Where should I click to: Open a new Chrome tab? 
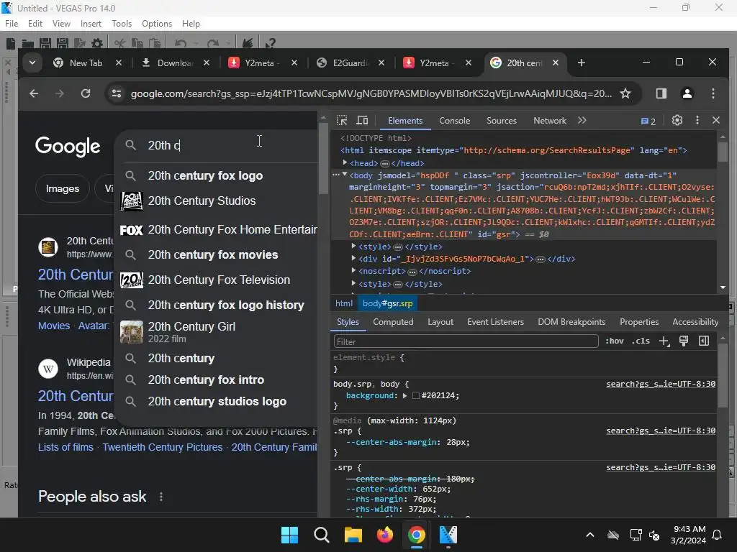point(582,63)
